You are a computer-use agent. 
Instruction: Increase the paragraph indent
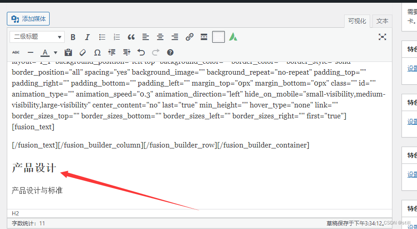(127, 52)
